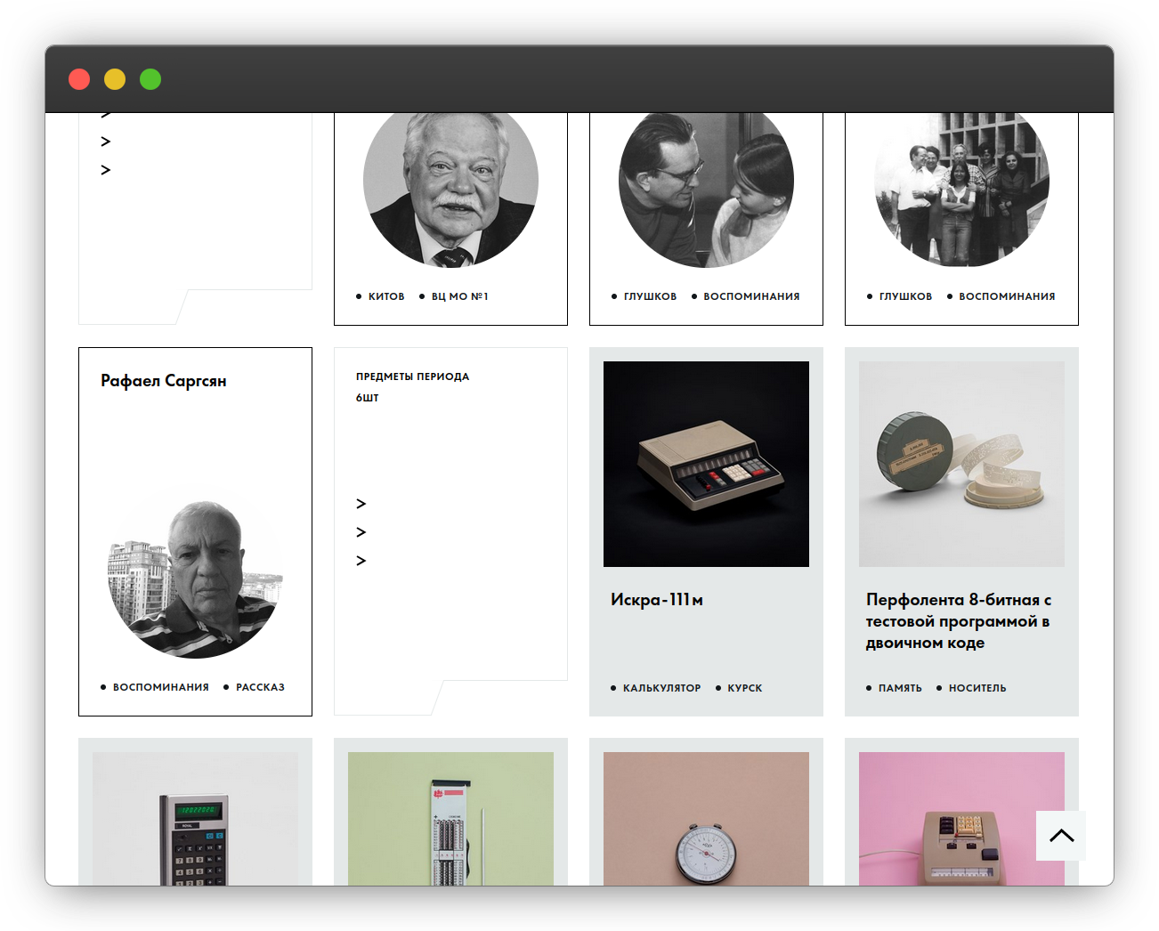Click the green zoom traffic light
1159x931 pixels.
pyautogui.click(x=150, y=79)
